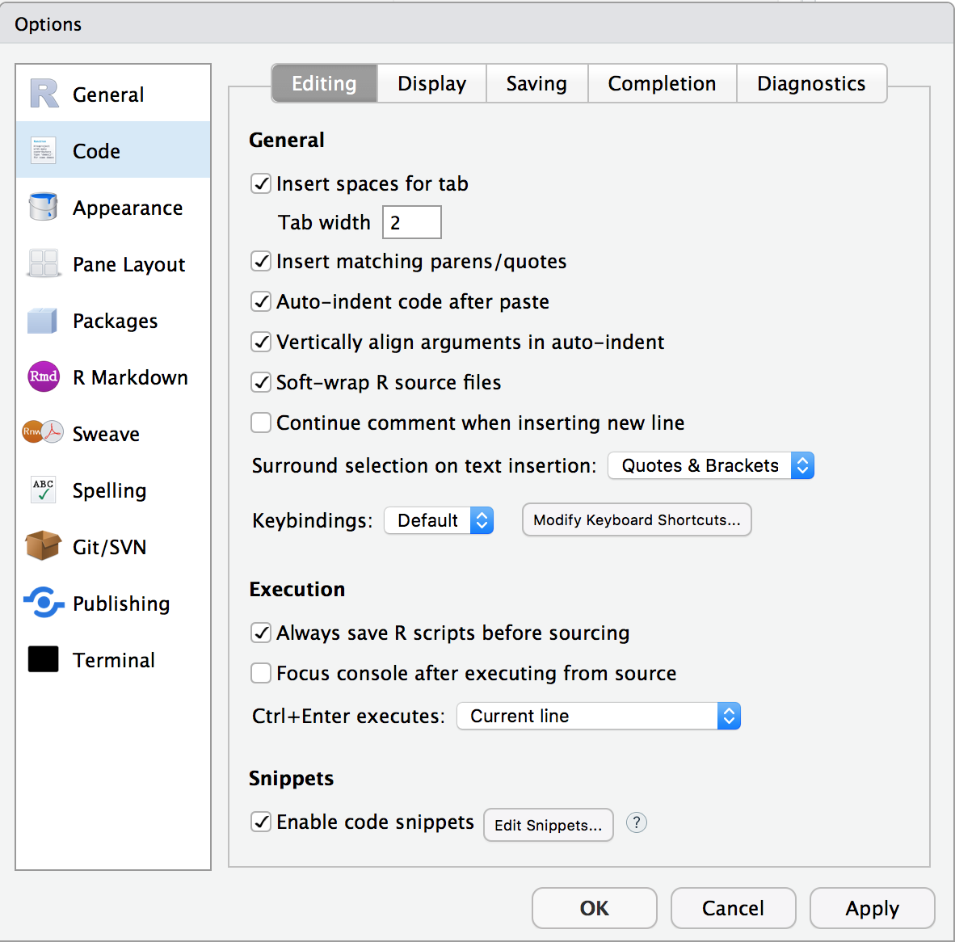Click the Spelling ABC checkmark icon

[43, 490]
